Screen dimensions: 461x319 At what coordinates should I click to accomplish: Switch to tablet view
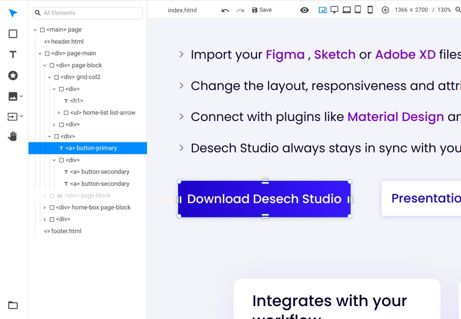click(358, 10)
